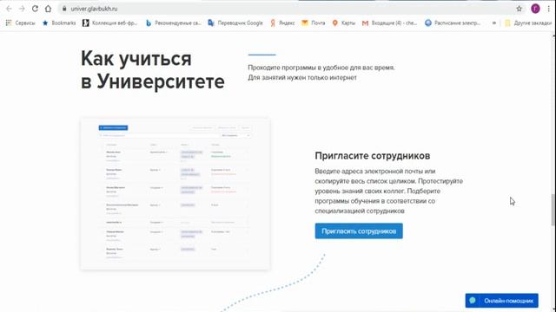Open the Яндекс bookmark
This screenshot has height=312, width=556.
282,23
